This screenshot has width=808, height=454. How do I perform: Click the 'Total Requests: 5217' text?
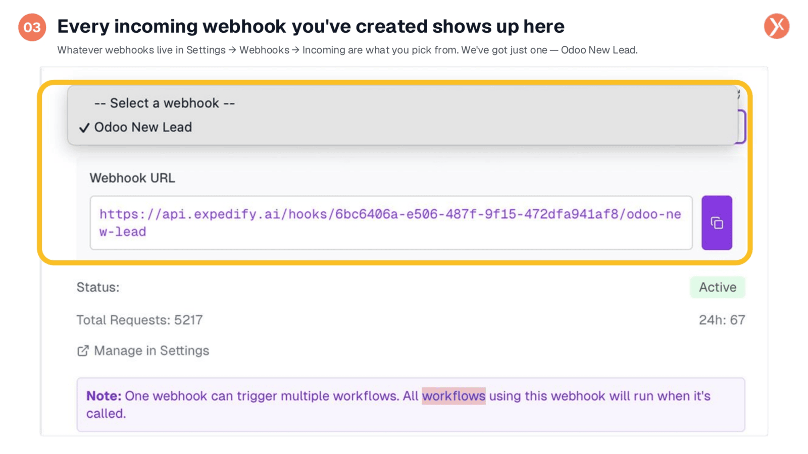coord(139,320)
